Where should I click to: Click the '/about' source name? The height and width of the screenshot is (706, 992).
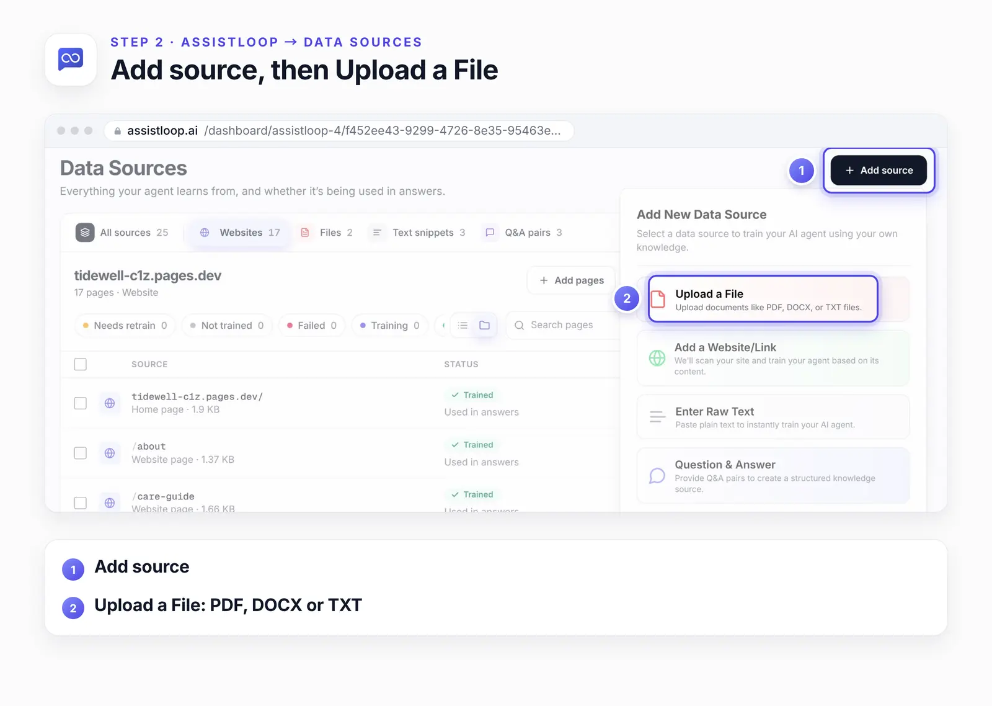(x=149, y=446)
